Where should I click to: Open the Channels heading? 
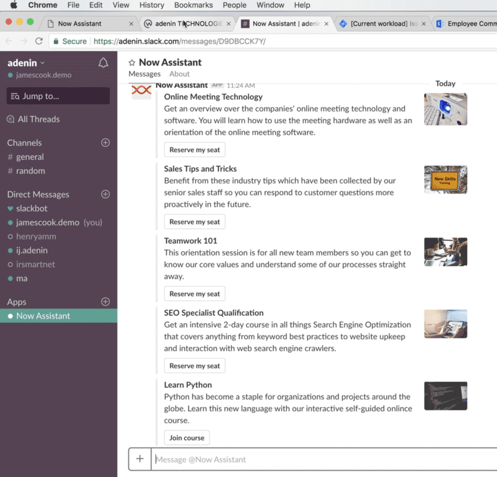pyautogui.click(x=24, y=143)
